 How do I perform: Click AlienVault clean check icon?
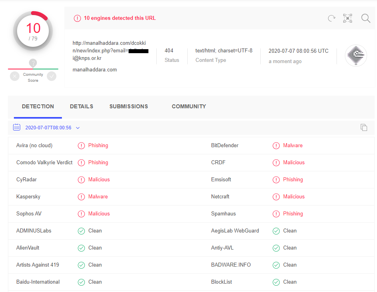pos(81,248)
